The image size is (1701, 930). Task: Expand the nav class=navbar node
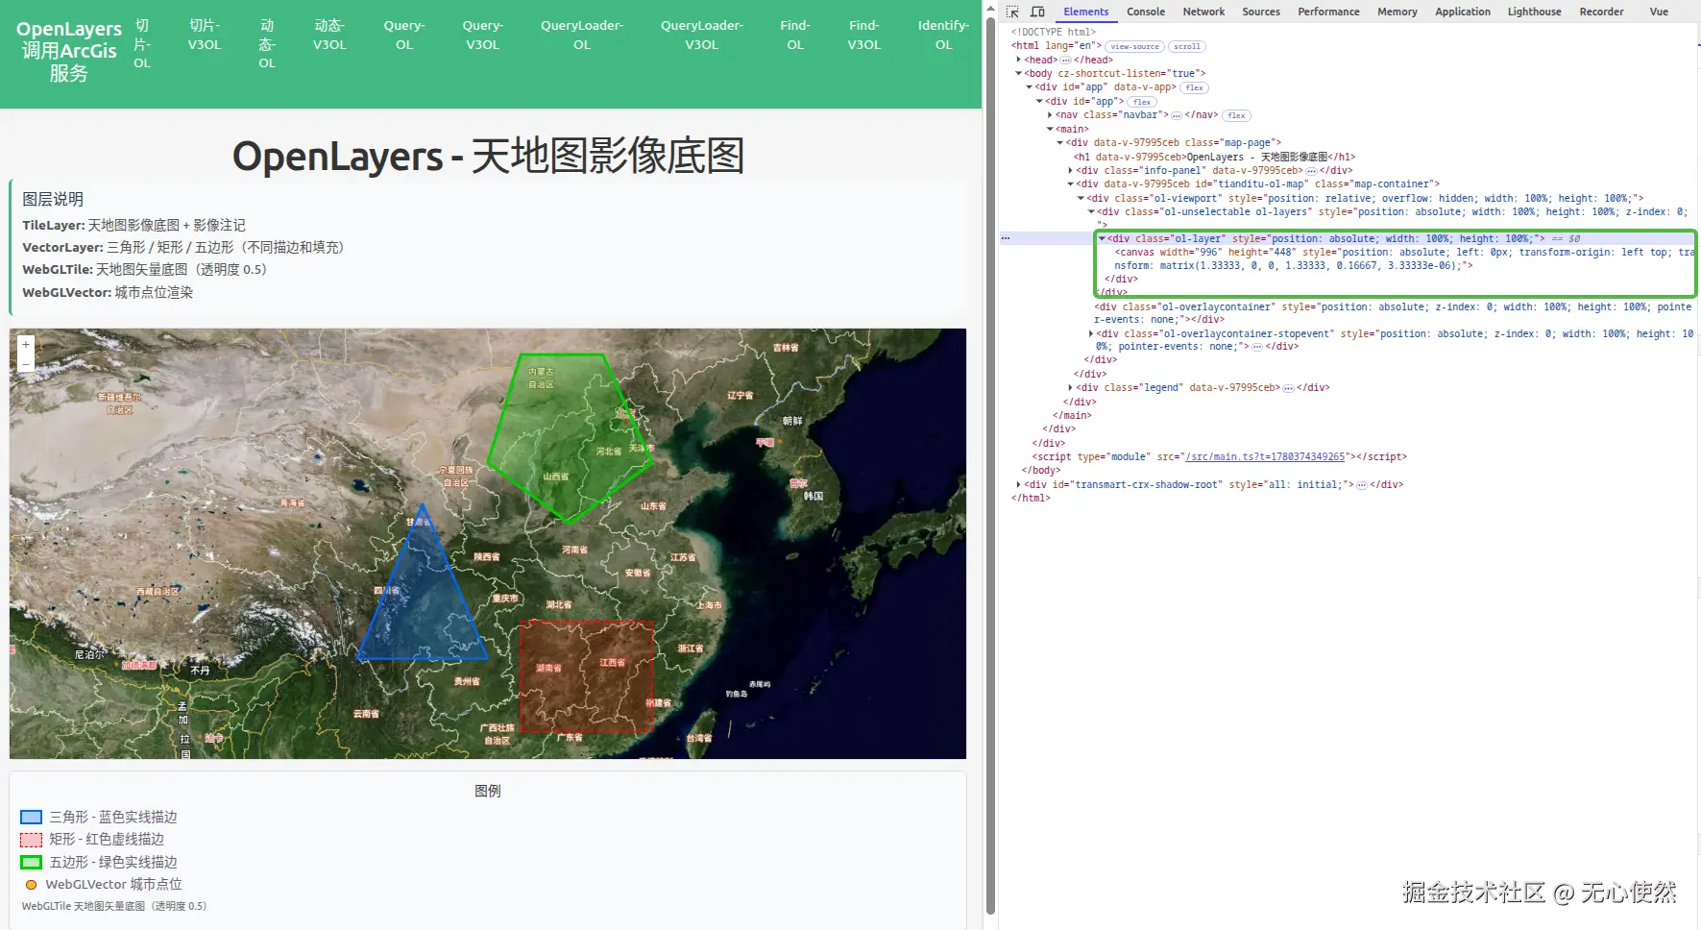(x=1050, y=115)
